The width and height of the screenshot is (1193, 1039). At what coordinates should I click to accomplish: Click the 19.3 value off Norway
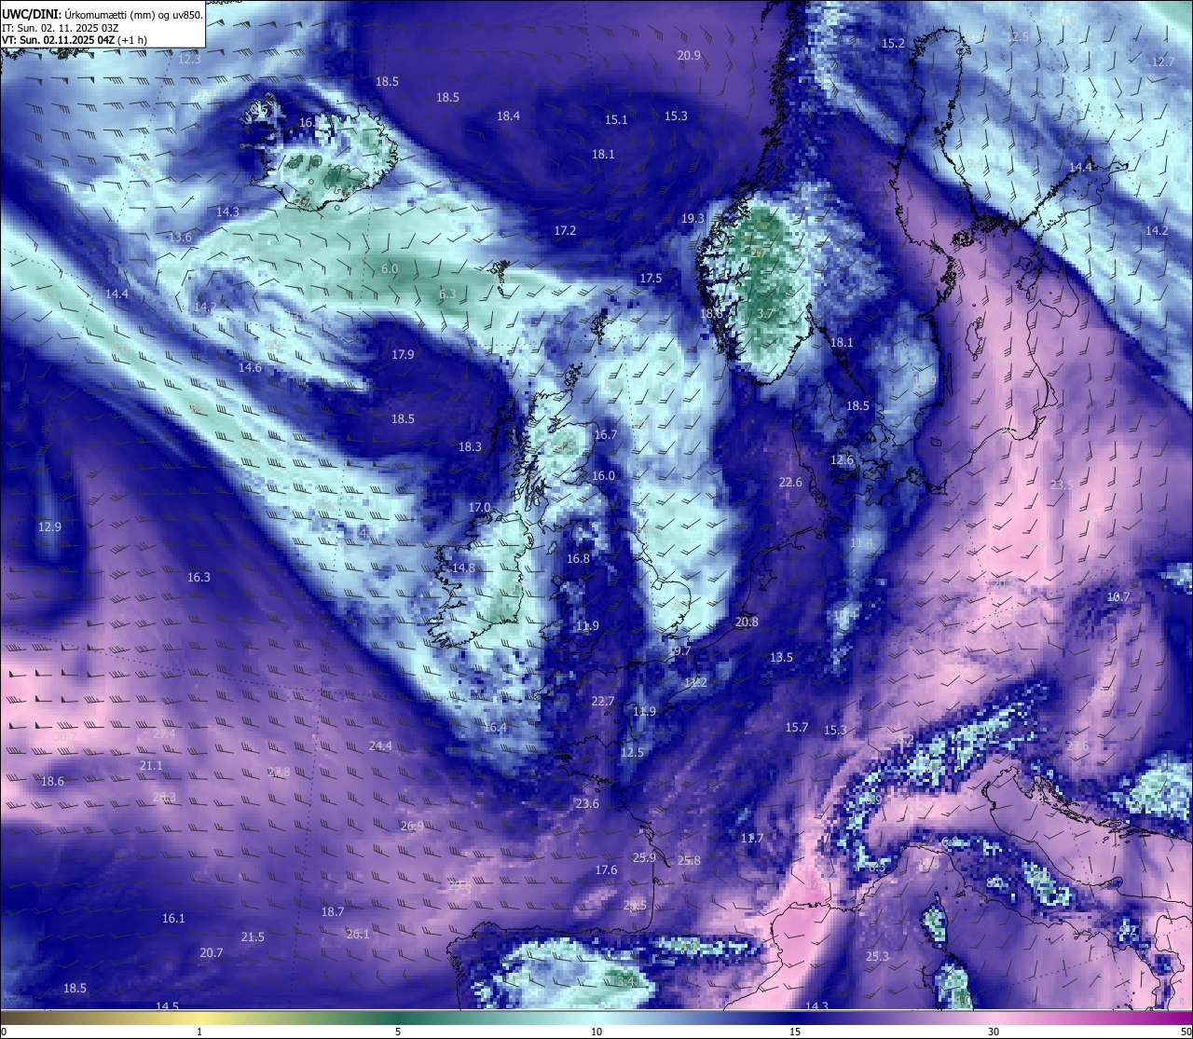point(692,219)
